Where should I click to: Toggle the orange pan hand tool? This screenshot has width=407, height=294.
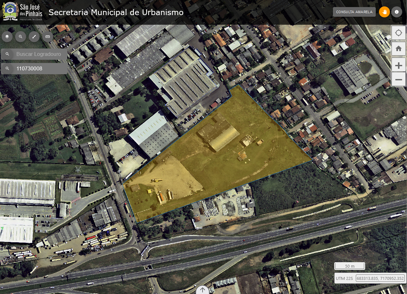point(384,12)
